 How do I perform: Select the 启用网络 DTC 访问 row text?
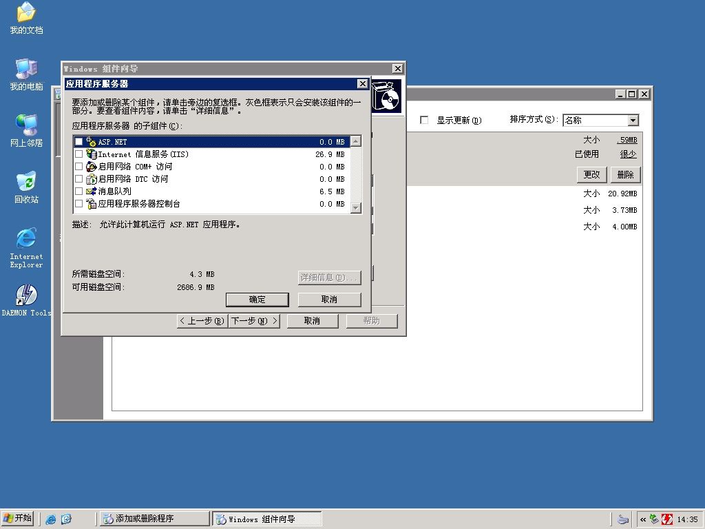tap(133, 179)
